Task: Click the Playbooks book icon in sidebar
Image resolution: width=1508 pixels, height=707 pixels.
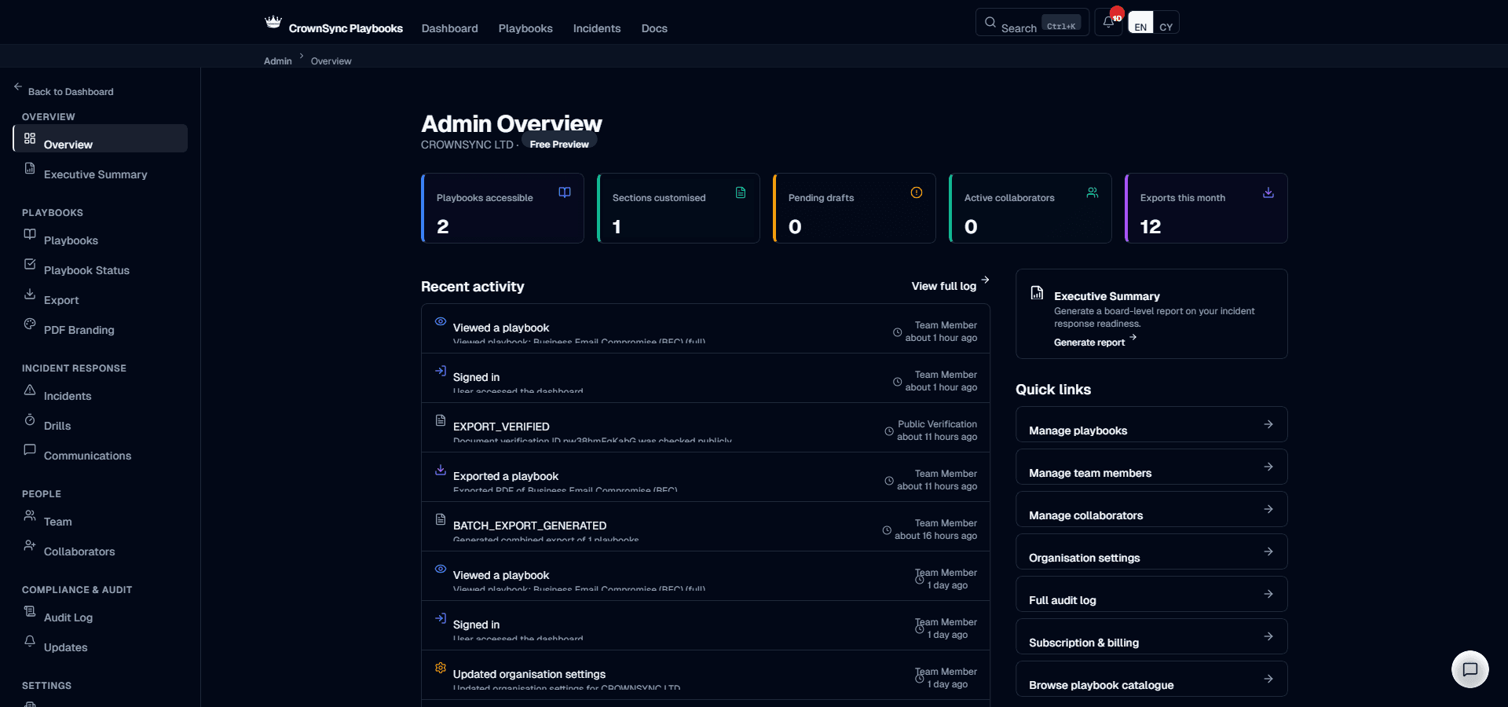Action: click(30, 234)
